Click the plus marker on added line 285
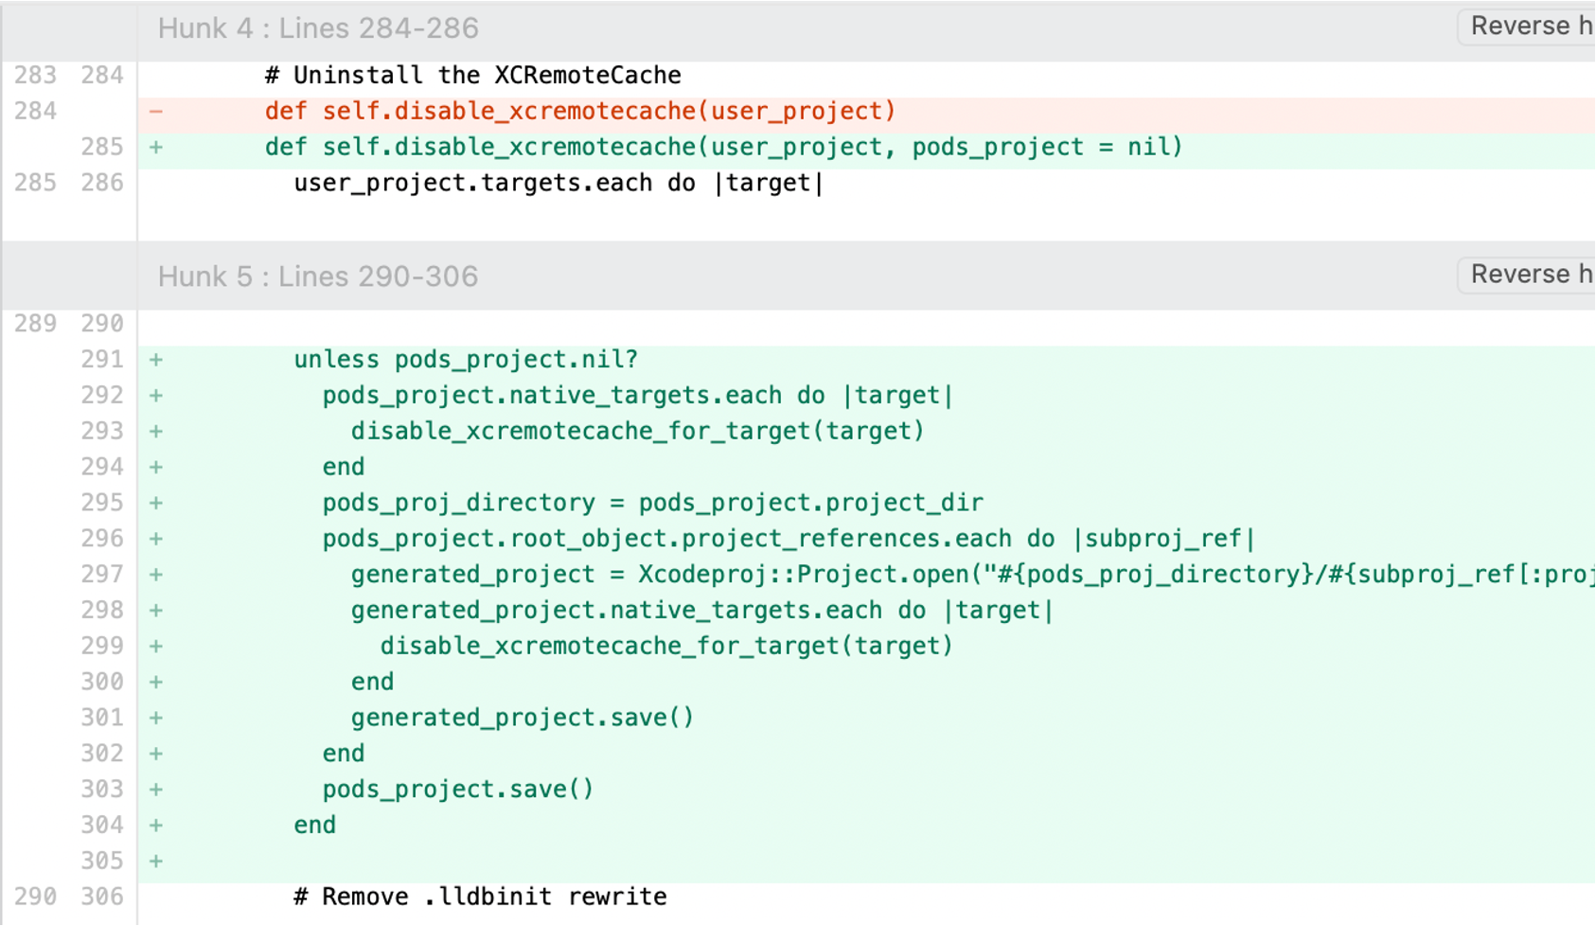The width and height of the screenshot is (1596, 926). click(x=156, y=148)
